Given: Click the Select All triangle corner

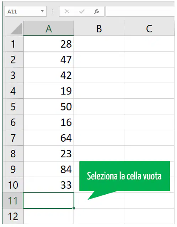Looking at the screenshot, I should coord(16,29).
